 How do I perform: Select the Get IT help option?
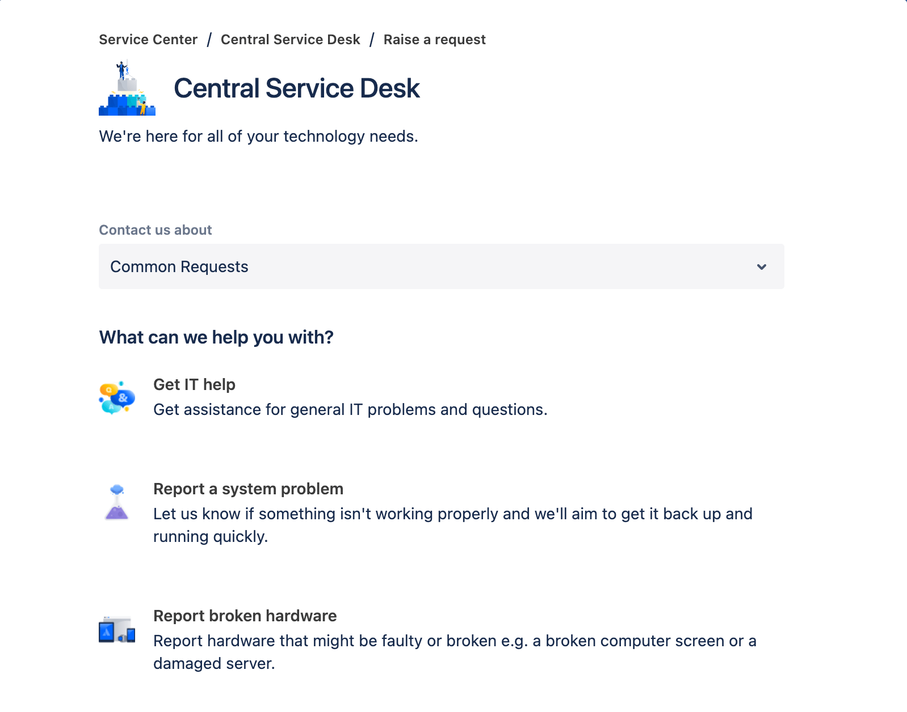click(194, 384)
